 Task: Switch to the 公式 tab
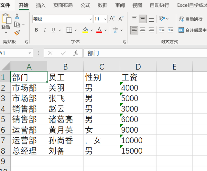coord(85,5)
